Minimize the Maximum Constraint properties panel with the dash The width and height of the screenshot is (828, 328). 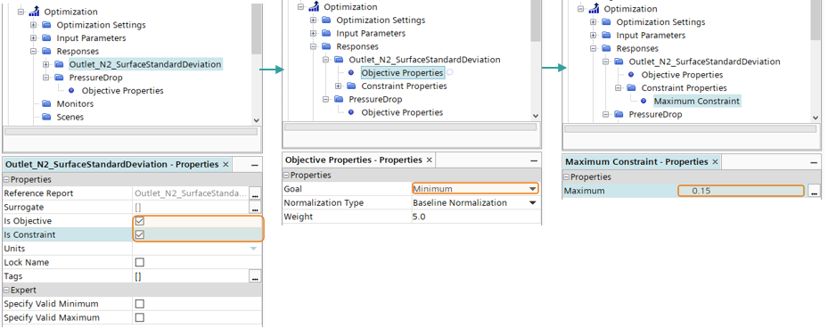coord(814,163)
